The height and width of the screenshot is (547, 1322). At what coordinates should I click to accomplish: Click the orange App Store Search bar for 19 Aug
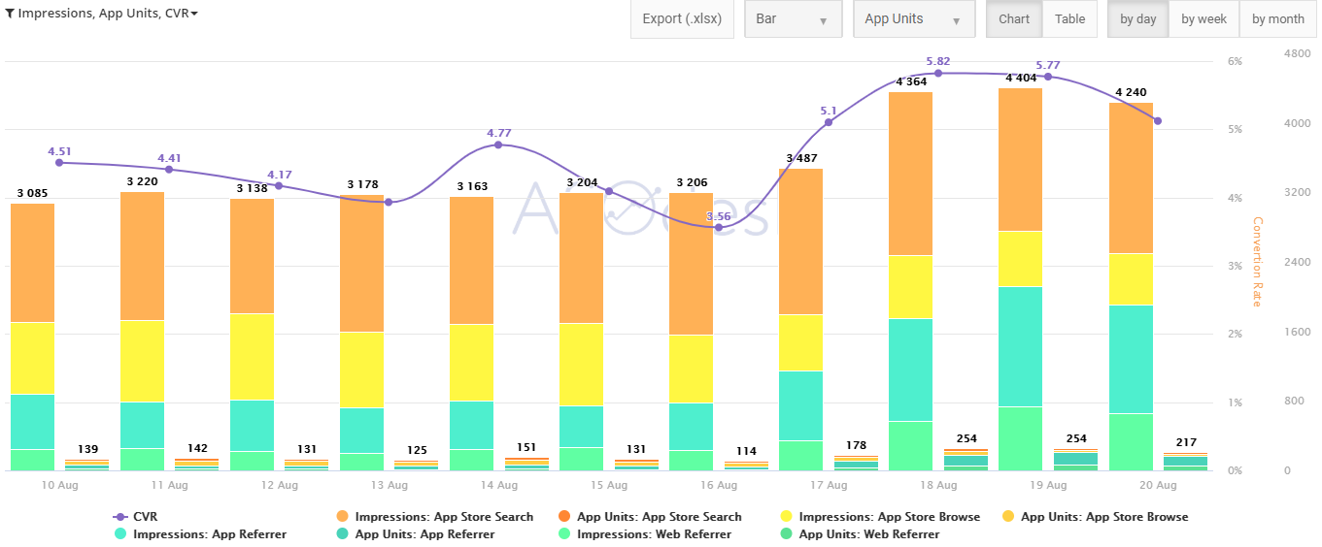(1020, 160)
